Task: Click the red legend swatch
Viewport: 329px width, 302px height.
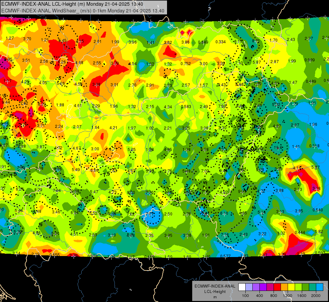Action: coord(277,287)
